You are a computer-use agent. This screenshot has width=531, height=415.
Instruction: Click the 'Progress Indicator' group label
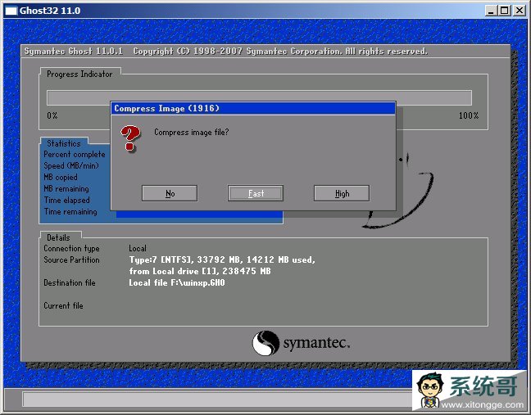click(79, 74)
